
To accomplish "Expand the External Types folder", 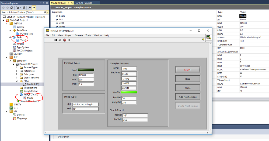I will 17,68.
